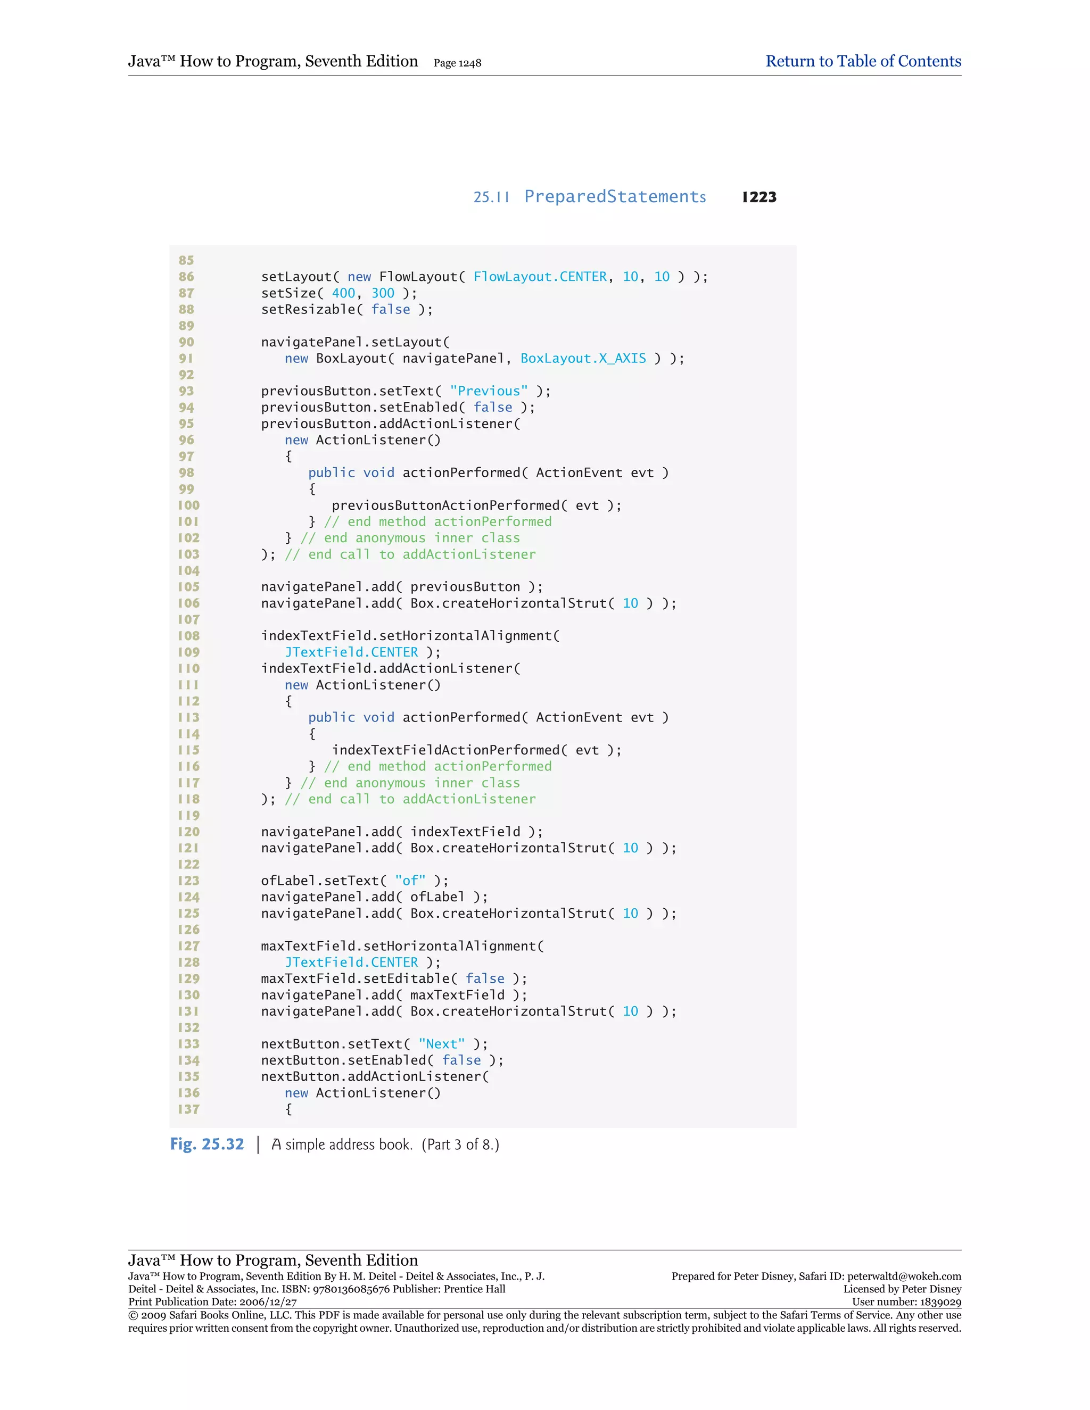Click the header title Java How to Program
Image resolution: width=1090 pixels, height=1410 pixels.
272,61
